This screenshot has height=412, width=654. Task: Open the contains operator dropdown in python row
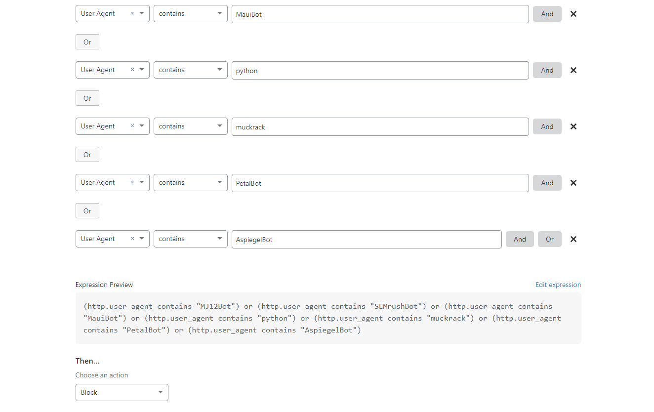191,70
